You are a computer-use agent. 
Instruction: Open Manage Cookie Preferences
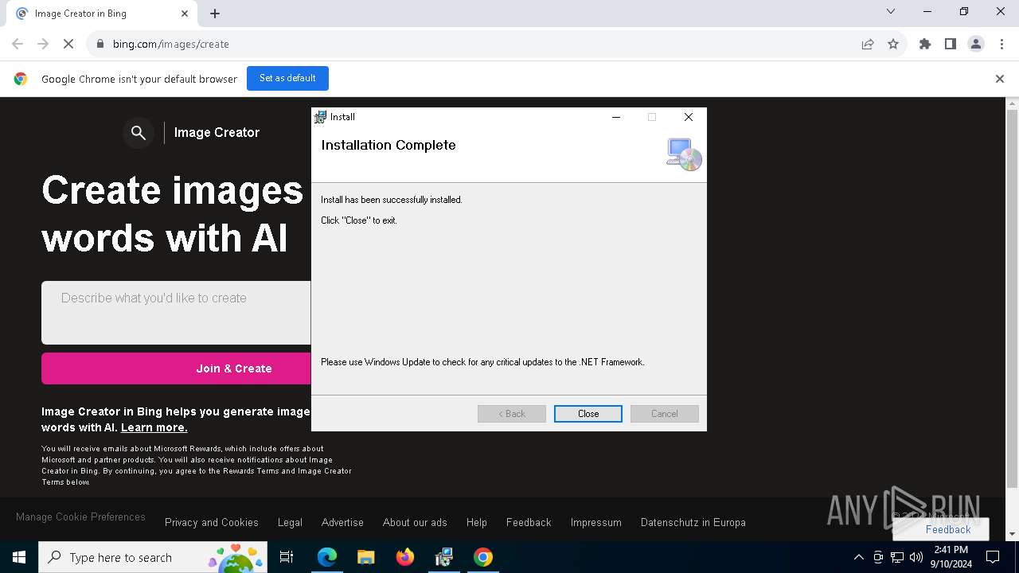pos(80,517)
